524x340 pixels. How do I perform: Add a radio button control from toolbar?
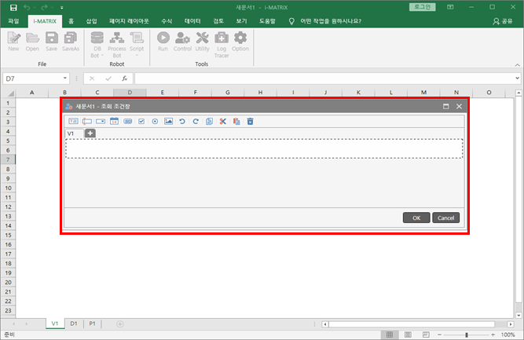pos(155,122)
